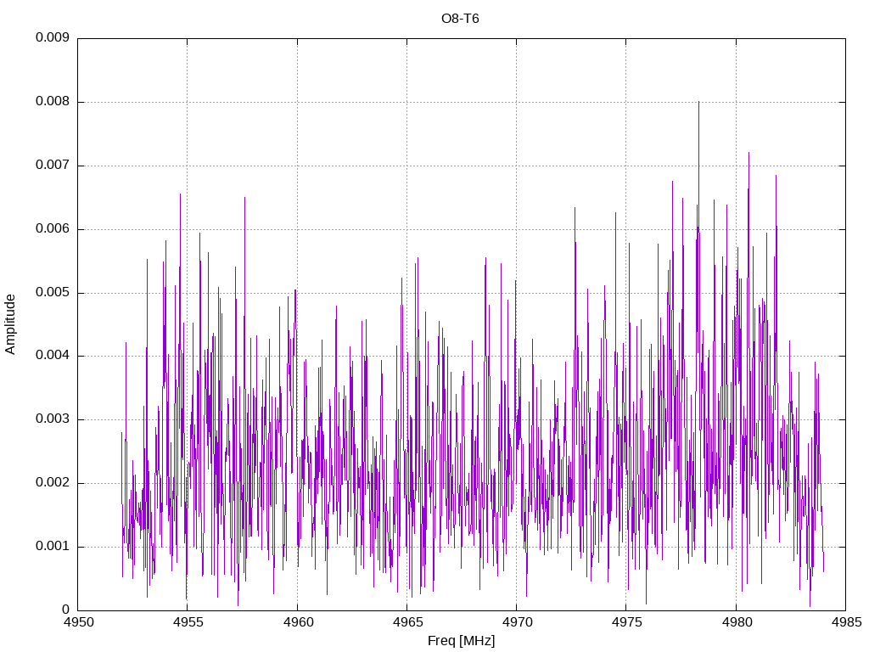The image size is (869, 652).
Task: Click the Amplitude y-axis label
Action: tap(10, 324)
